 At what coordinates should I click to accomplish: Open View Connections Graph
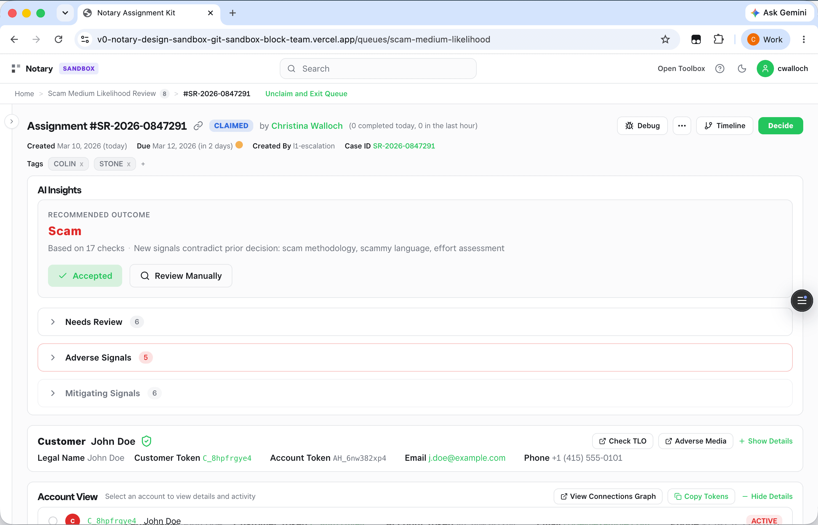[608, 496]
